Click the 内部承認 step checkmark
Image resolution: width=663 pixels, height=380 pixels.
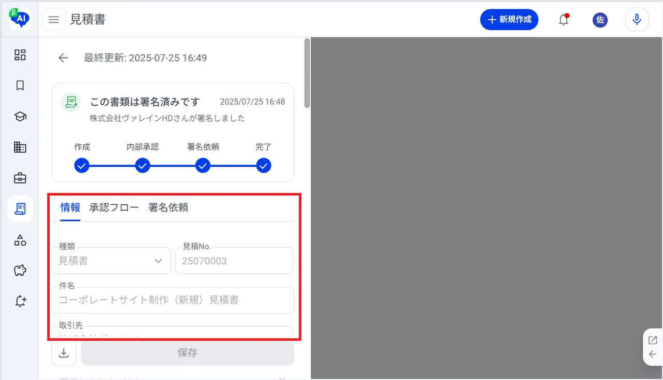(x=142, y=166)
